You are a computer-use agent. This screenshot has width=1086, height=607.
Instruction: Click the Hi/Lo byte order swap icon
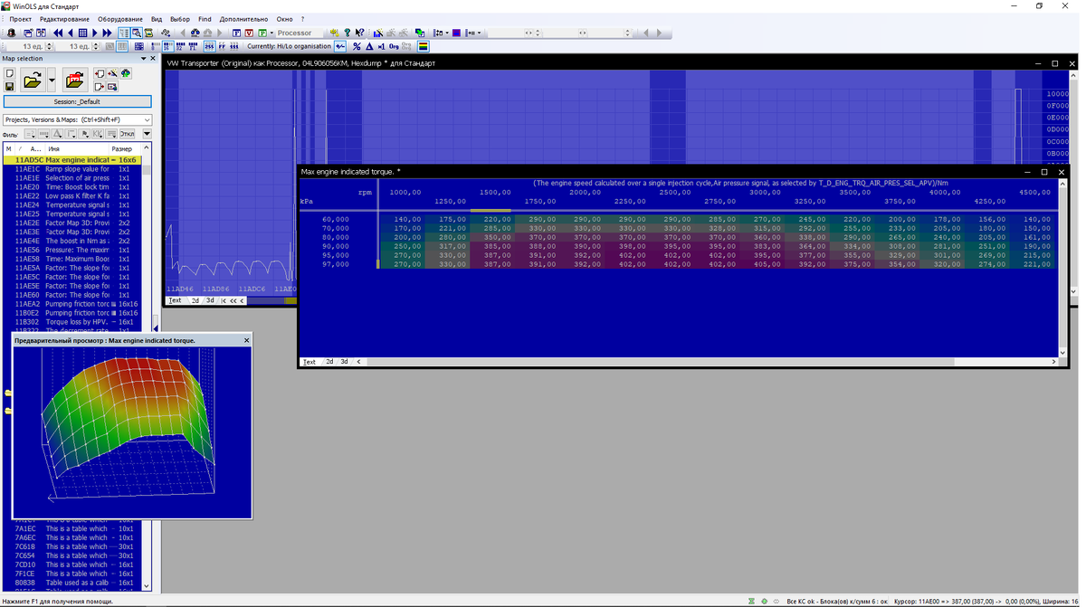[x=340, y=46]
